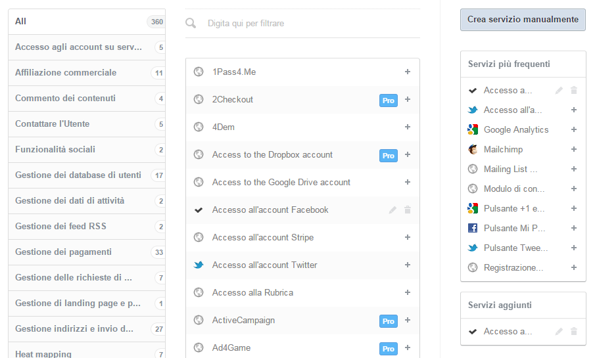
Task: Click the Access to the Google Drive account entry
Action: [281, 182]
